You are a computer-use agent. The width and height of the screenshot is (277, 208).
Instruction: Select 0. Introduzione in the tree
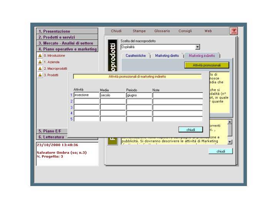click(54, 55)
